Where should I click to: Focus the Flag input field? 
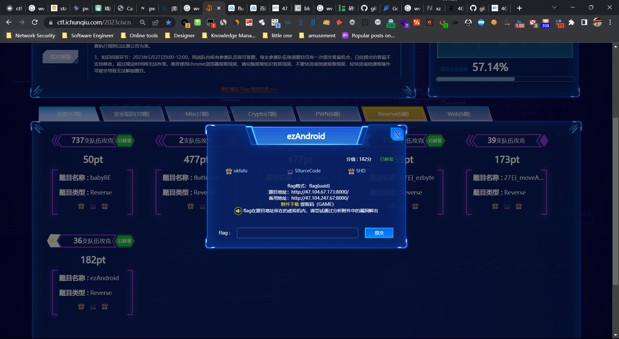pyautogui.click(x=297, y=233)
